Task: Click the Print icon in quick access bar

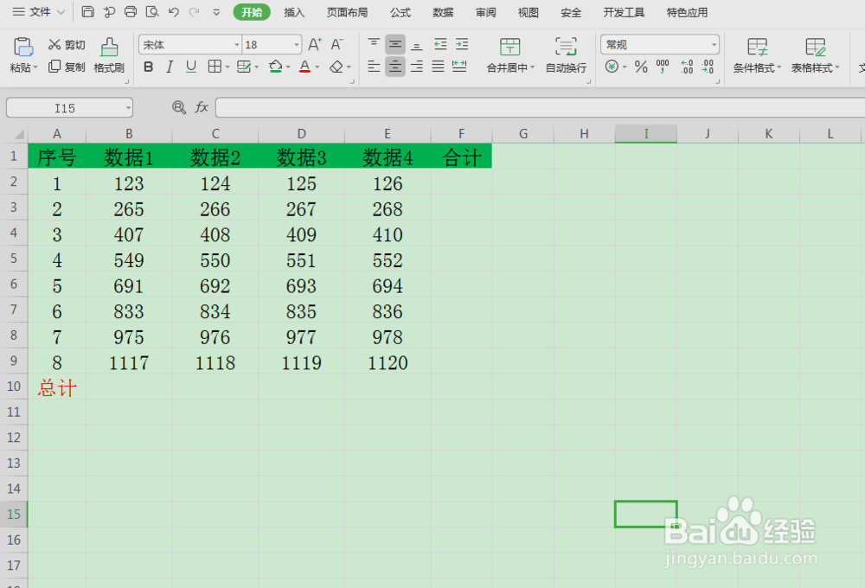Action: (x=131, y=11)
